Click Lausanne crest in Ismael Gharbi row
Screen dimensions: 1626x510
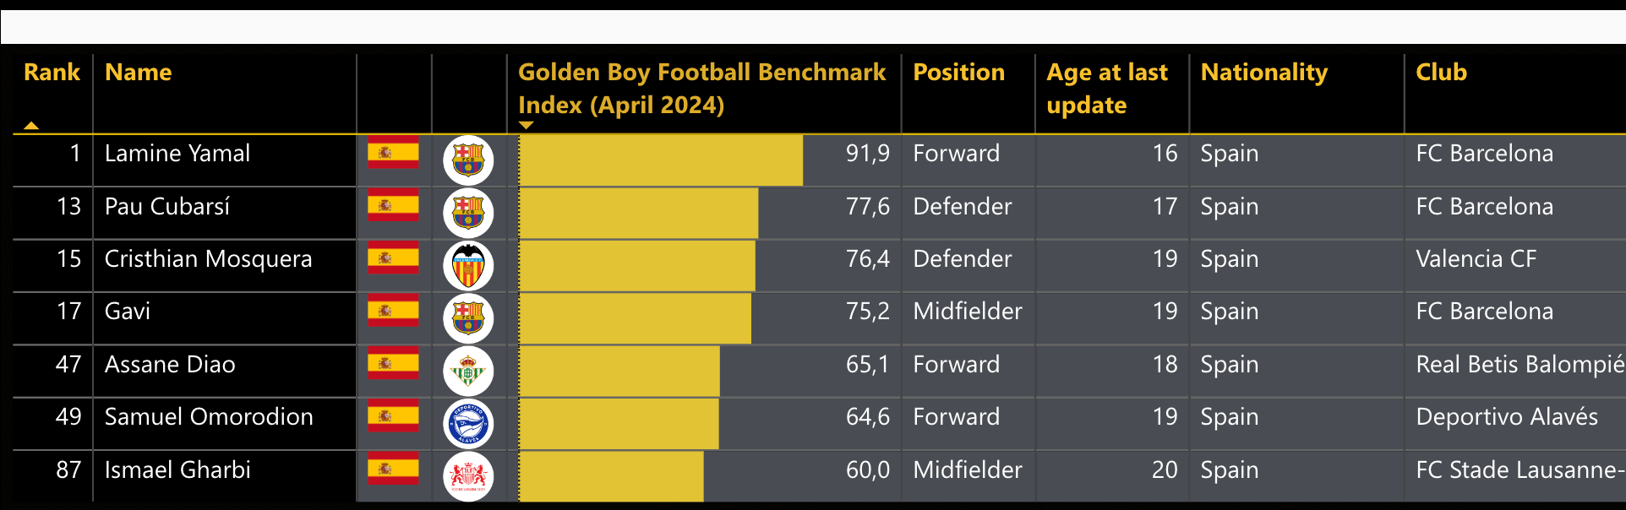click(468, 476)
